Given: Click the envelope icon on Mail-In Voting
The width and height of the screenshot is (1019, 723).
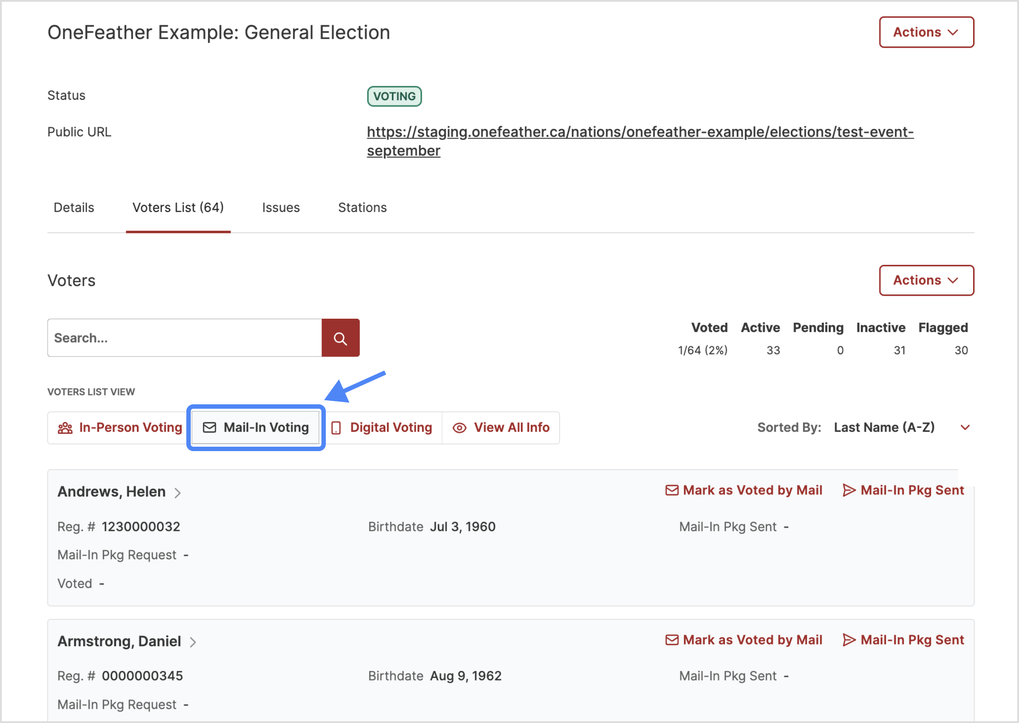Looking at the screenshot, I should [x=209, y=427].
